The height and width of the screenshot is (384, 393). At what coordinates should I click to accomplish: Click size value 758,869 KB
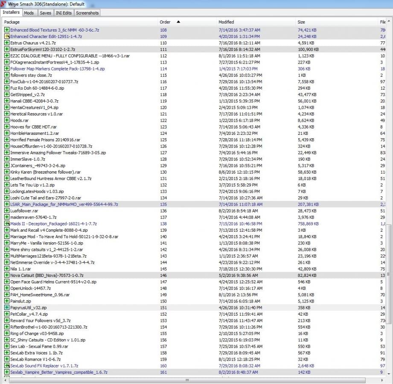pyautogui.click(x=308, y=224)
